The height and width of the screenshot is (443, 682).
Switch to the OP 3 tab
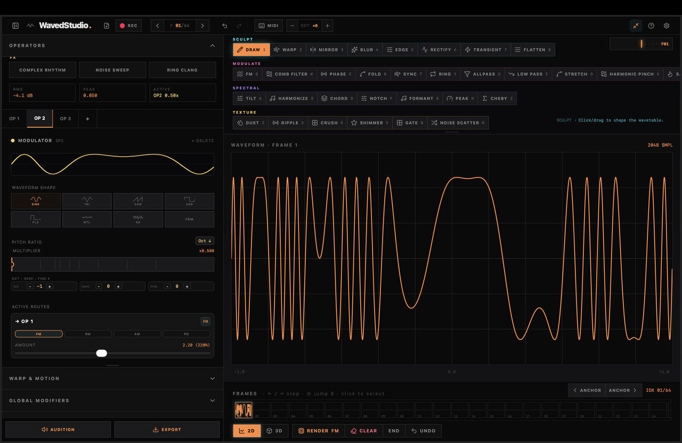pos(66,118)
